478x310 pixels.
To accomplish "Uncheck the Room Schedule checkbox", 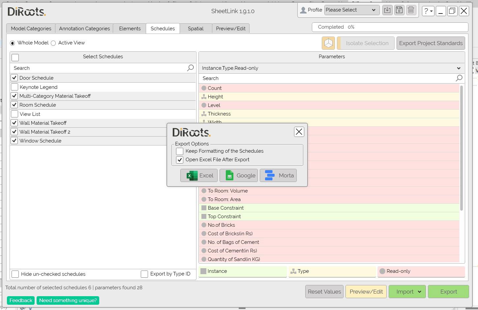I will [14, 105].
